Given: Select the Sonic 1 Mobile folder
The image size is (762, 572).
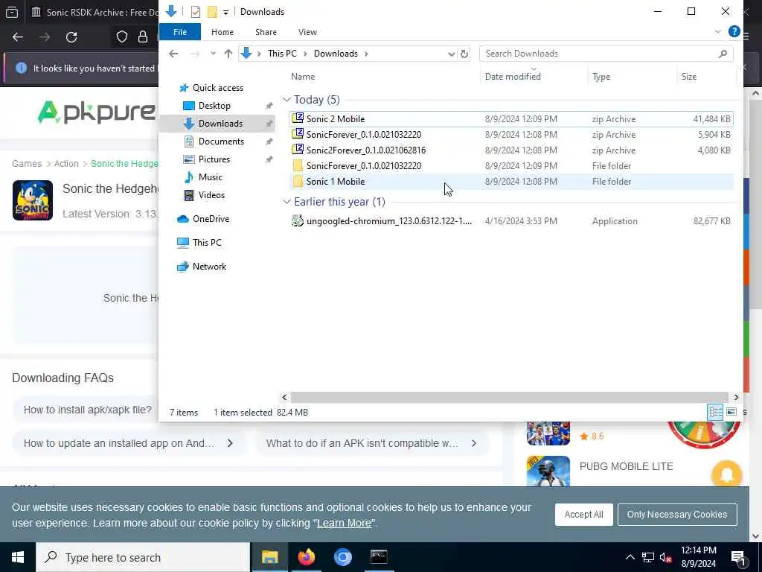Looking at the screenshot, I should pyautogui.click(x=510, y=182).
